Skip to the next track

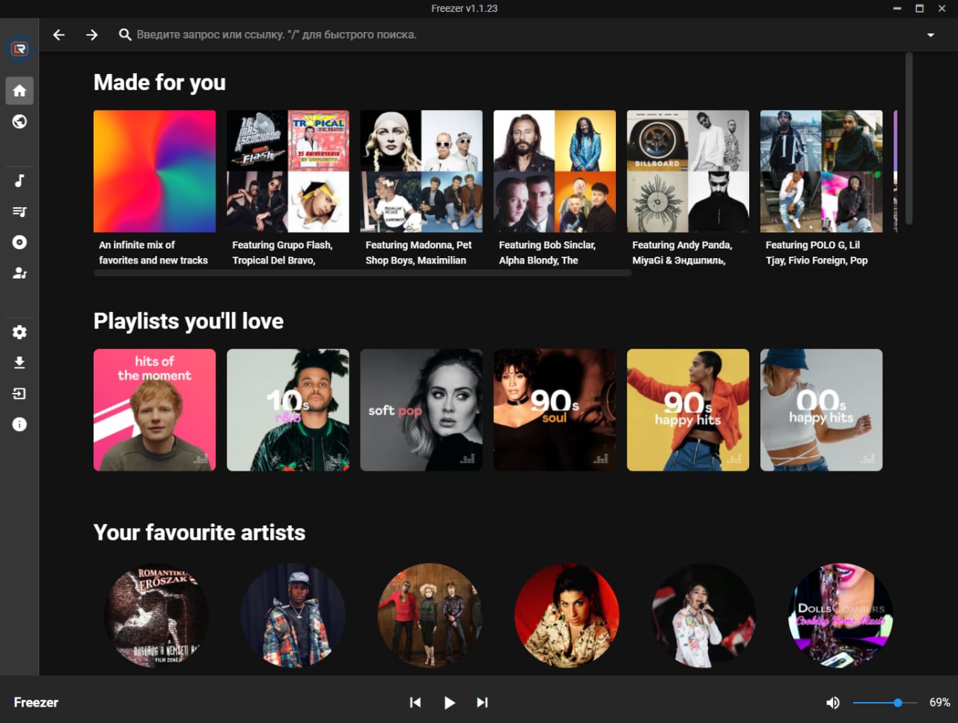pos(482,702)
